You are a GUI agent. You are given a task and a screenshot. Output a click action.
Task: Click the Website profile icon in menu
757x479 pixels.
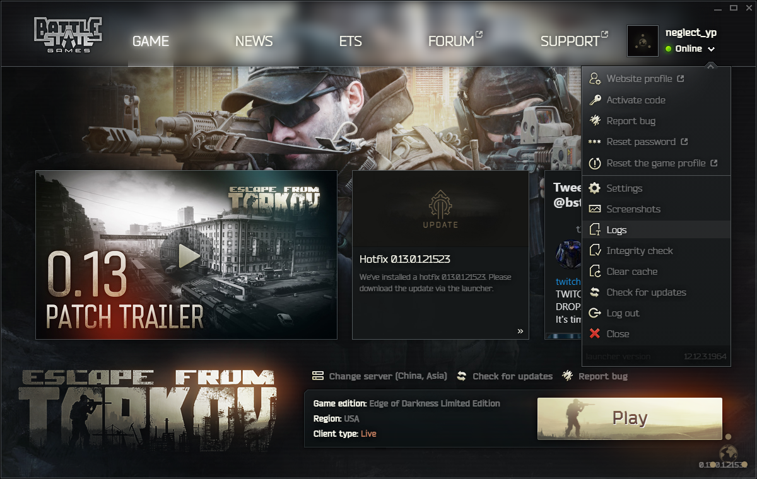(x=595, y=79)
